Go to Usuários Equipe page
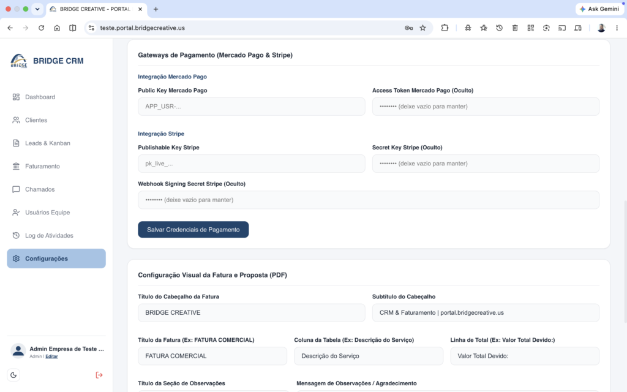The image size is (627, 392). coord(56,213)
